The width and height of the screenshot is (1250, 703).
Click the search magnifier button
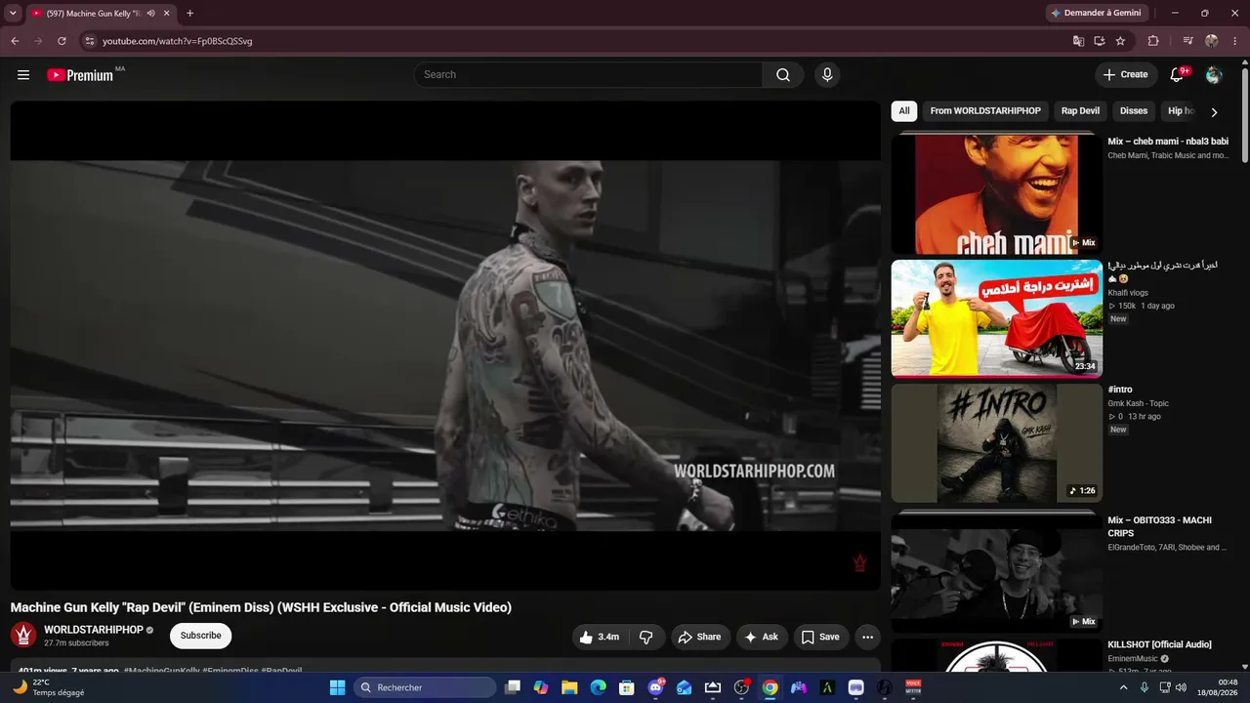(783, 75)
